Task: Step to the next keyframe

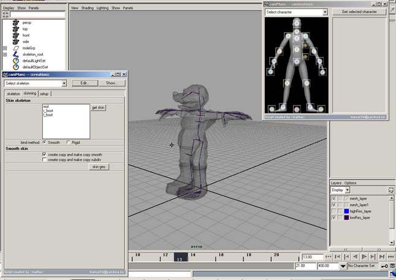Action: click(373, 257)
